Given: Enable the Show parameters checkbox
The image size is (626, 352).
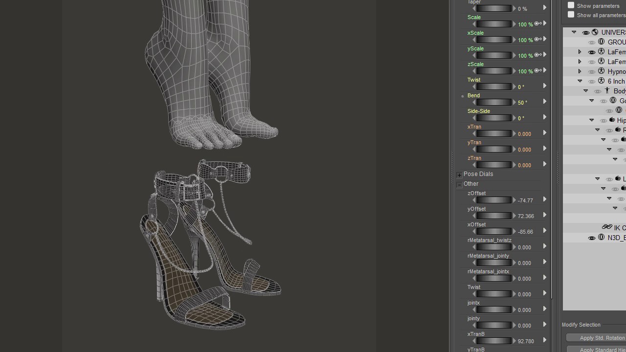Looking at the screenshot, I should pos(571,5).
